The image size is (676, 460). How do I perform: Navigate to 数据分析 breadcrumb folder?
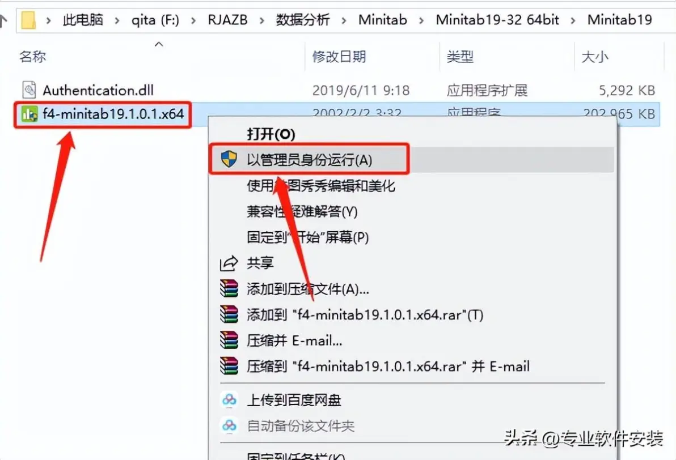(x=303, y=20)
